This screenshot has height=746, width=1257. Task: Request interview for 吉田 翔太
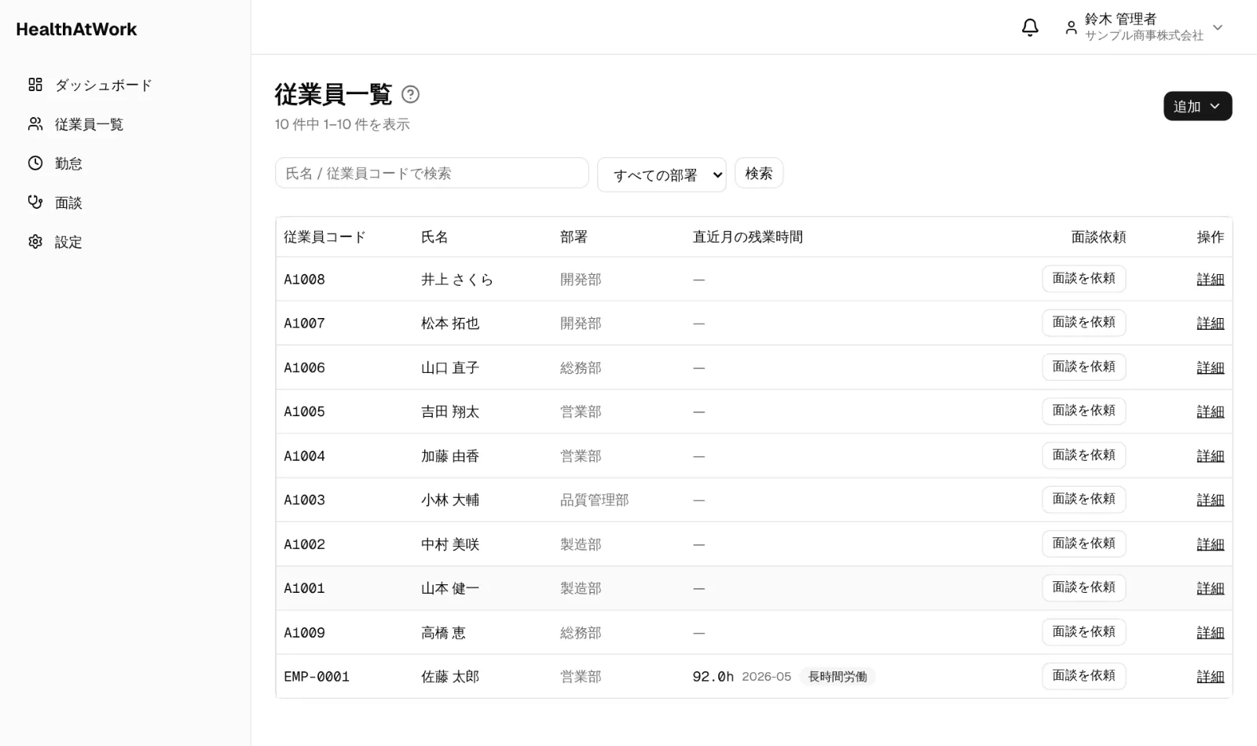click(x=1083, y=411)
